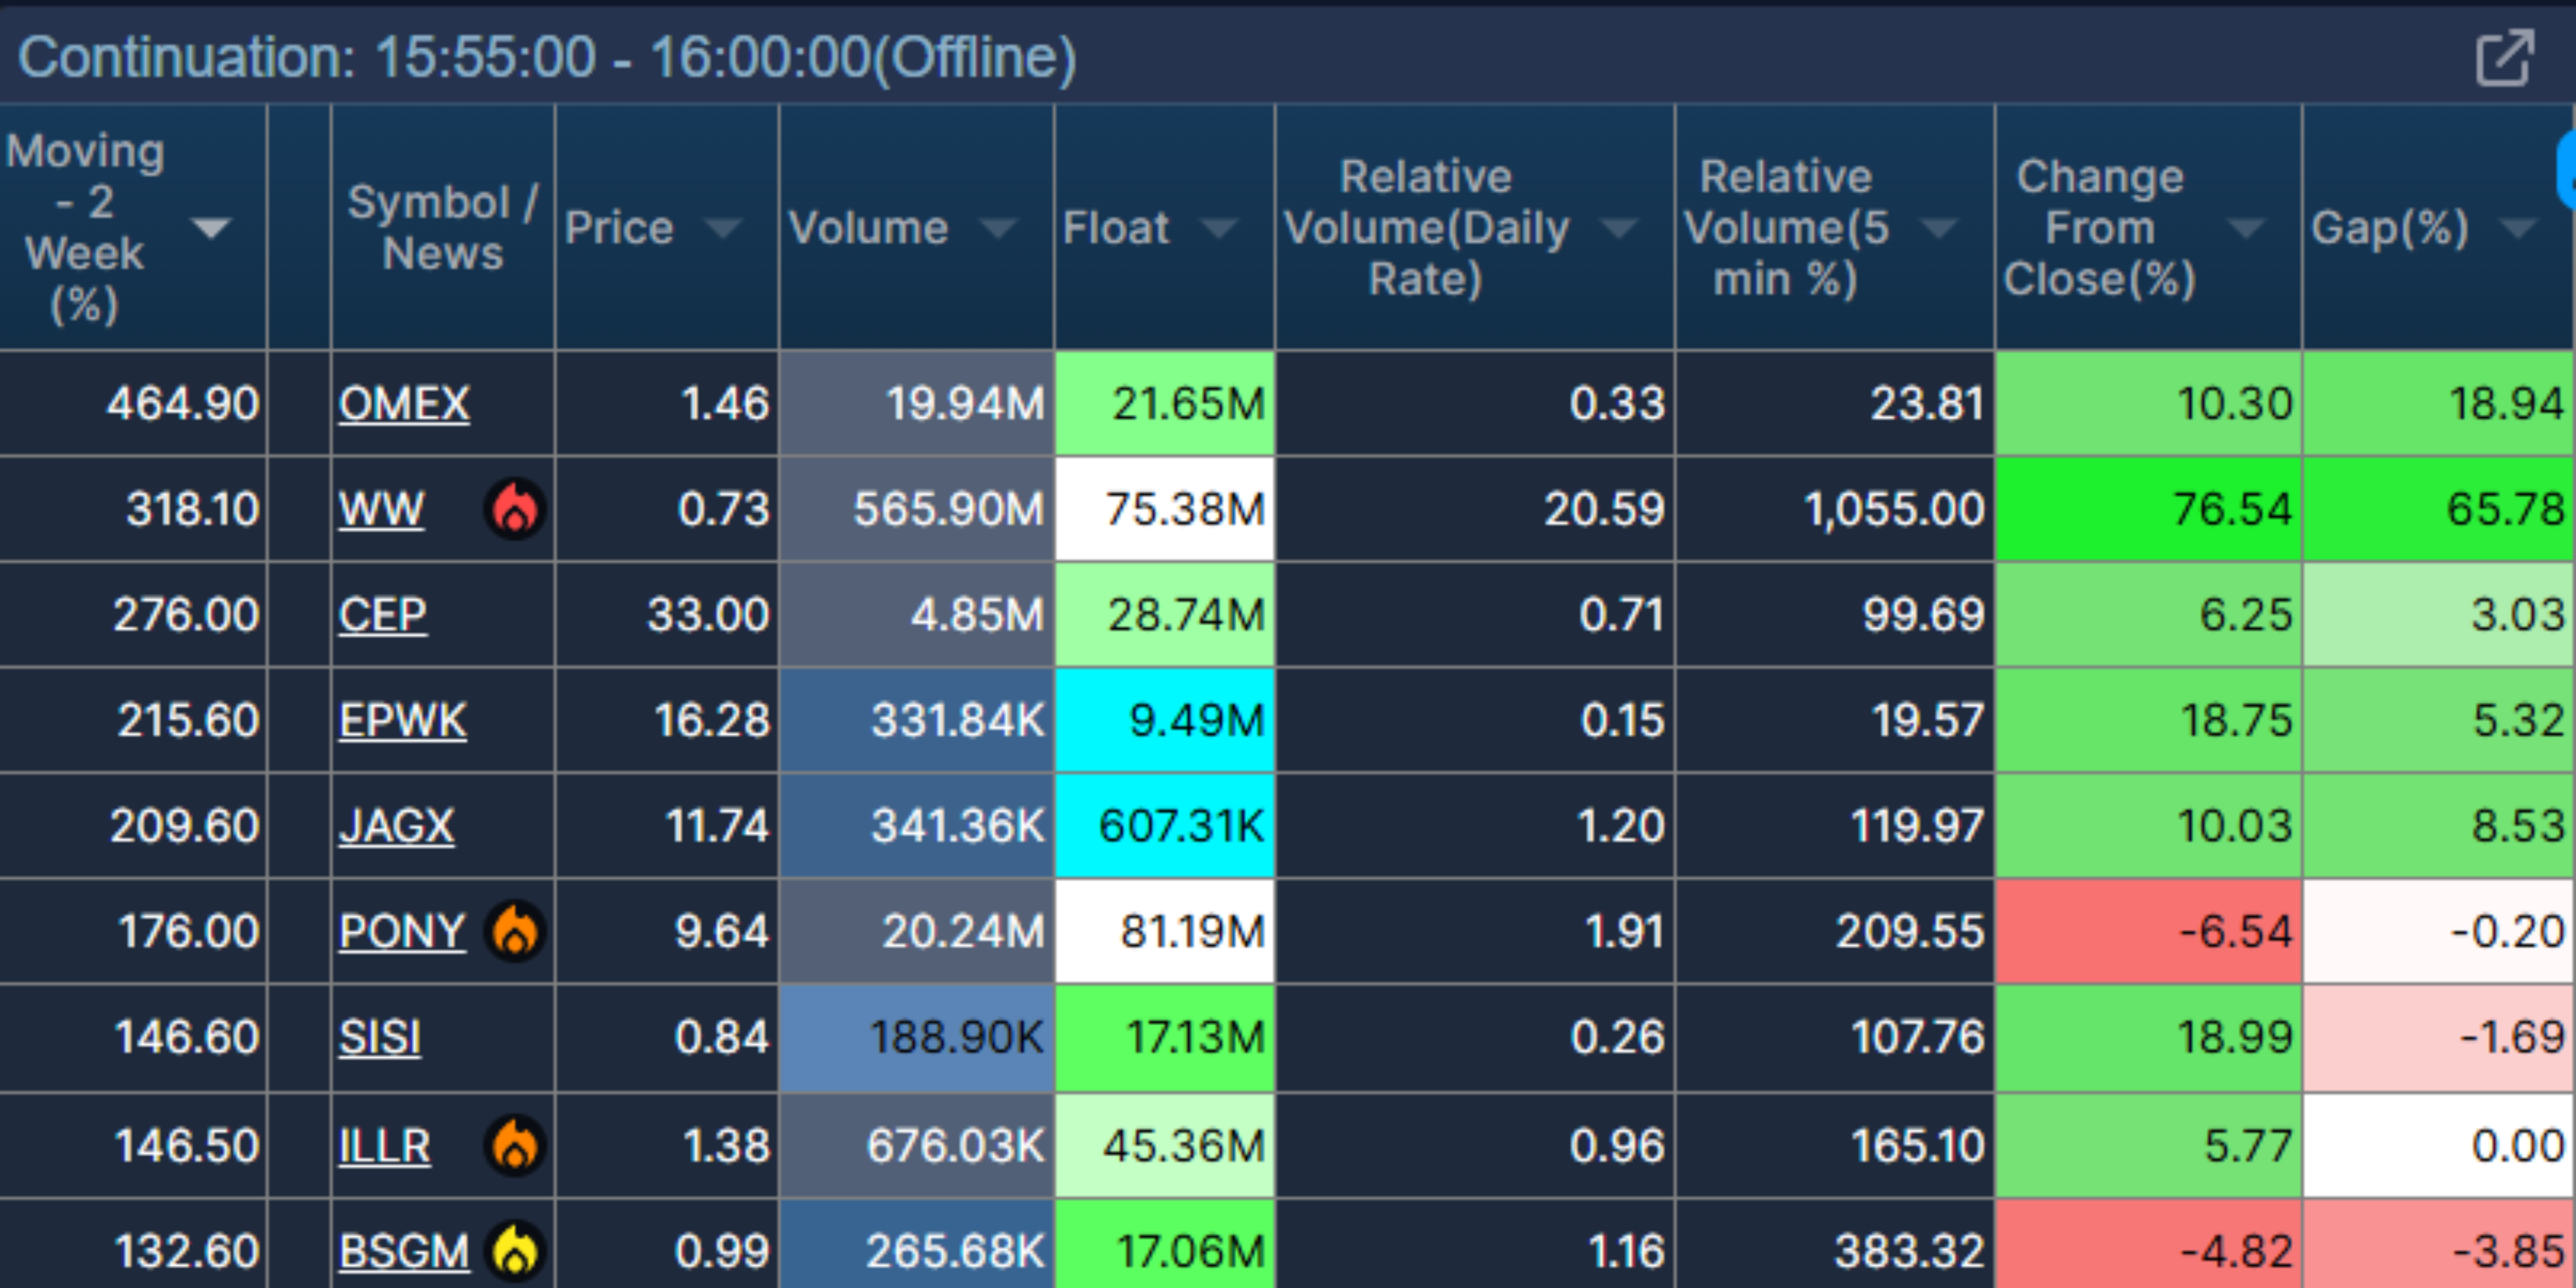Pop out the Continuation scanner window
The image size is (2576, 1288).
click(x=2505, y=58)
